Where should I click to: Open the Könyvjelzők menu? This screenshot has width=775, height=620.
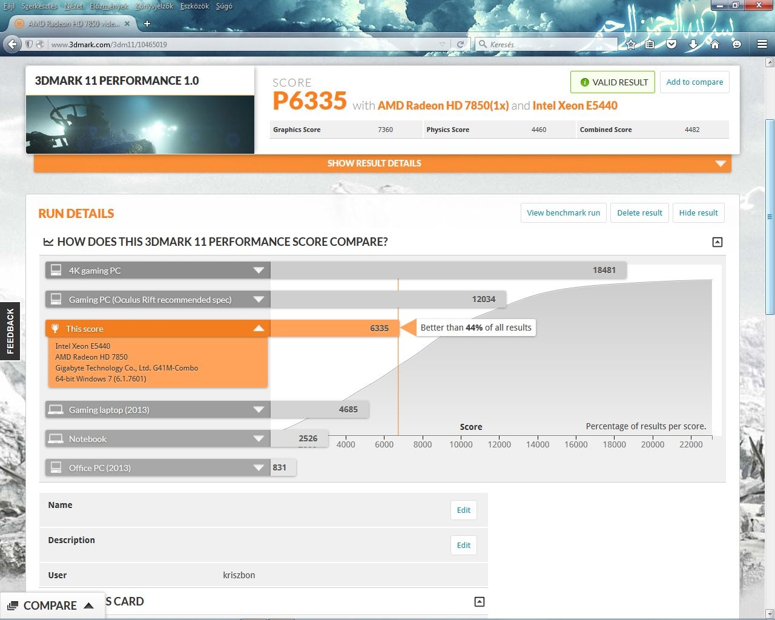(x=154, y=6)
